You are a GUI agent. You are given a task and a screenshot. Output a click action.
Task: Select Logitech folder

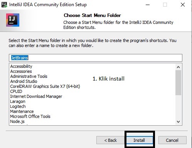(x=18, y=106)
